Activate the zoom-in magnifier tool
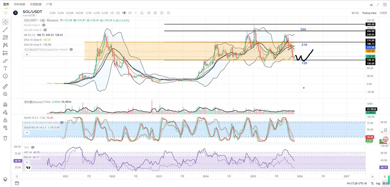This screenshot has width=390, height=187. coord(5,94)
